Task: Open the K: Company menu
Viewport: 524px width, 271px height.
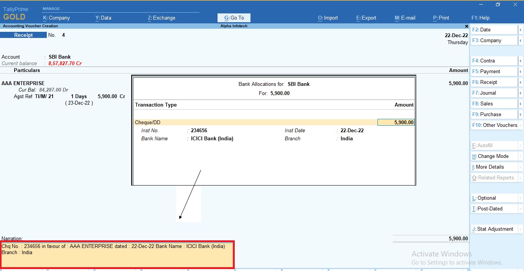Action: 56,18
